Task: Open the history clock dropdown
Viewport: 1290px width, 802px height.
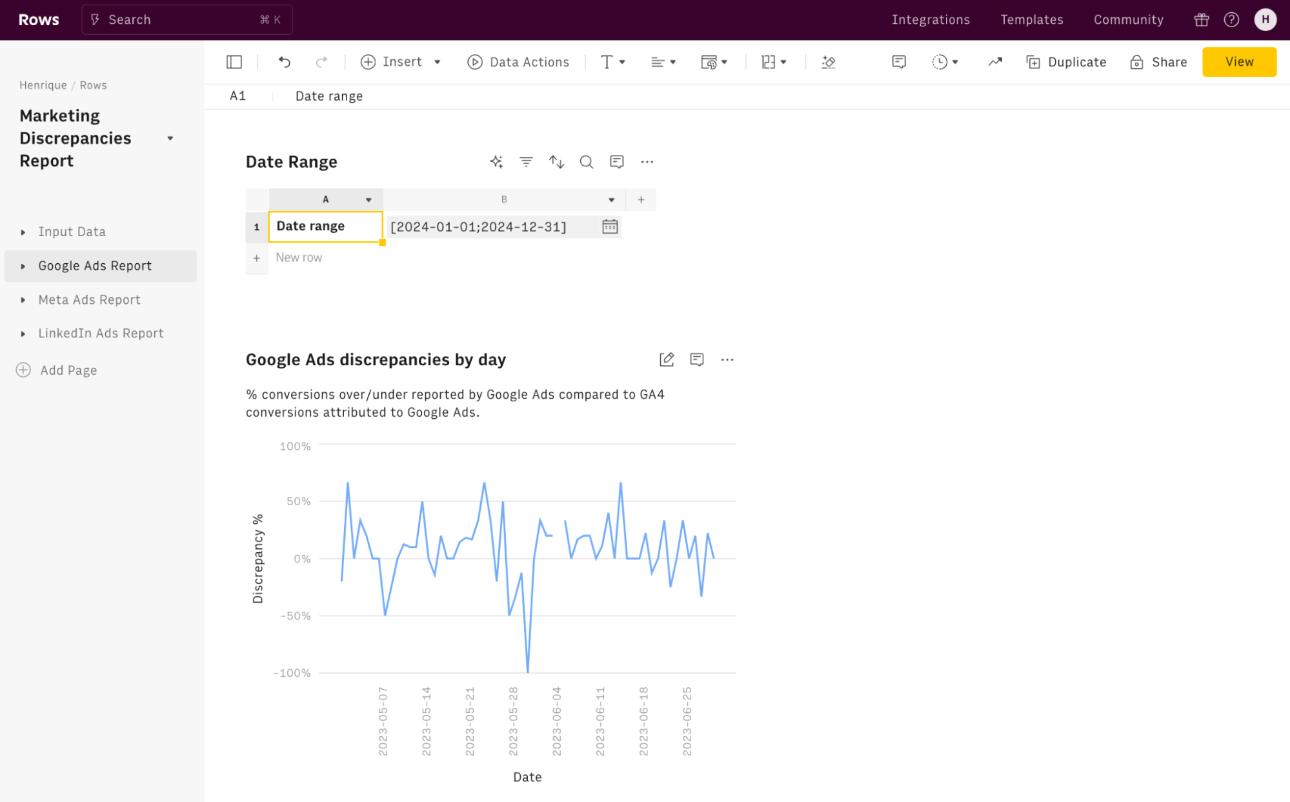Action: (x=945, y=62)
